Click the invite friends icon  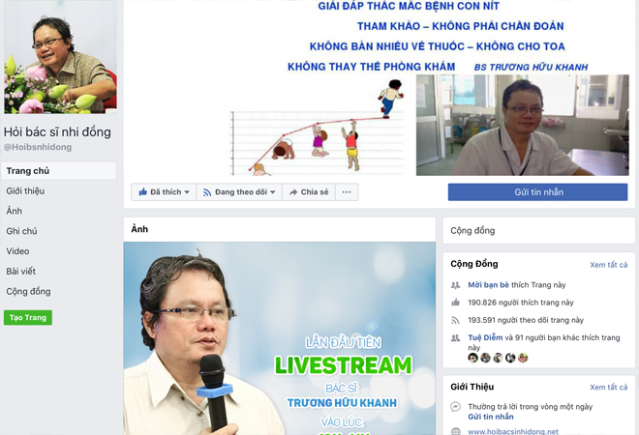tap(455, 285)
